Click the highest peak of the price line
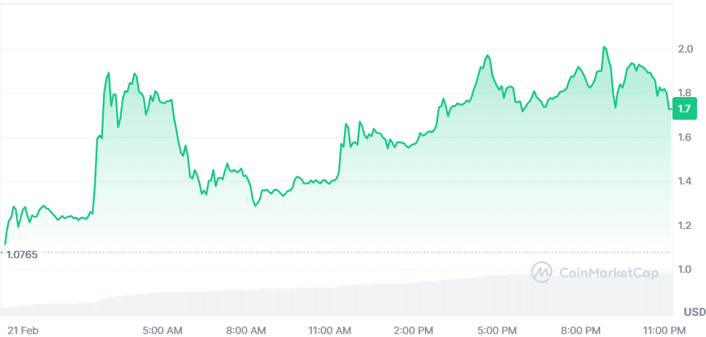 click(x=604, y=47)
